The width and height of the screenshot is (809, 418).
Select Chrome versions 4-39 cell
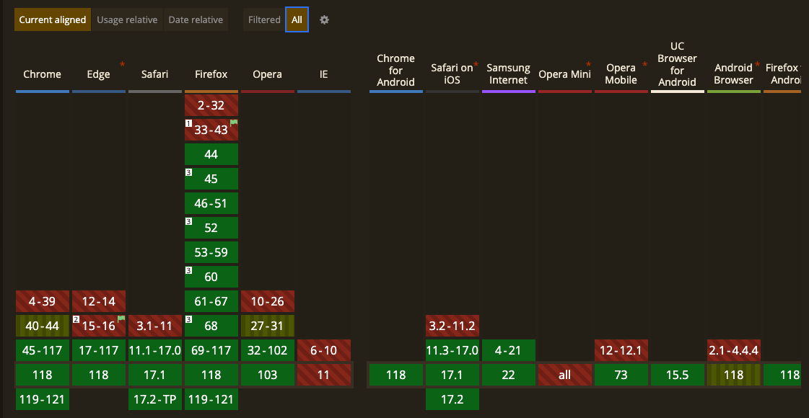tap(43, 301)
